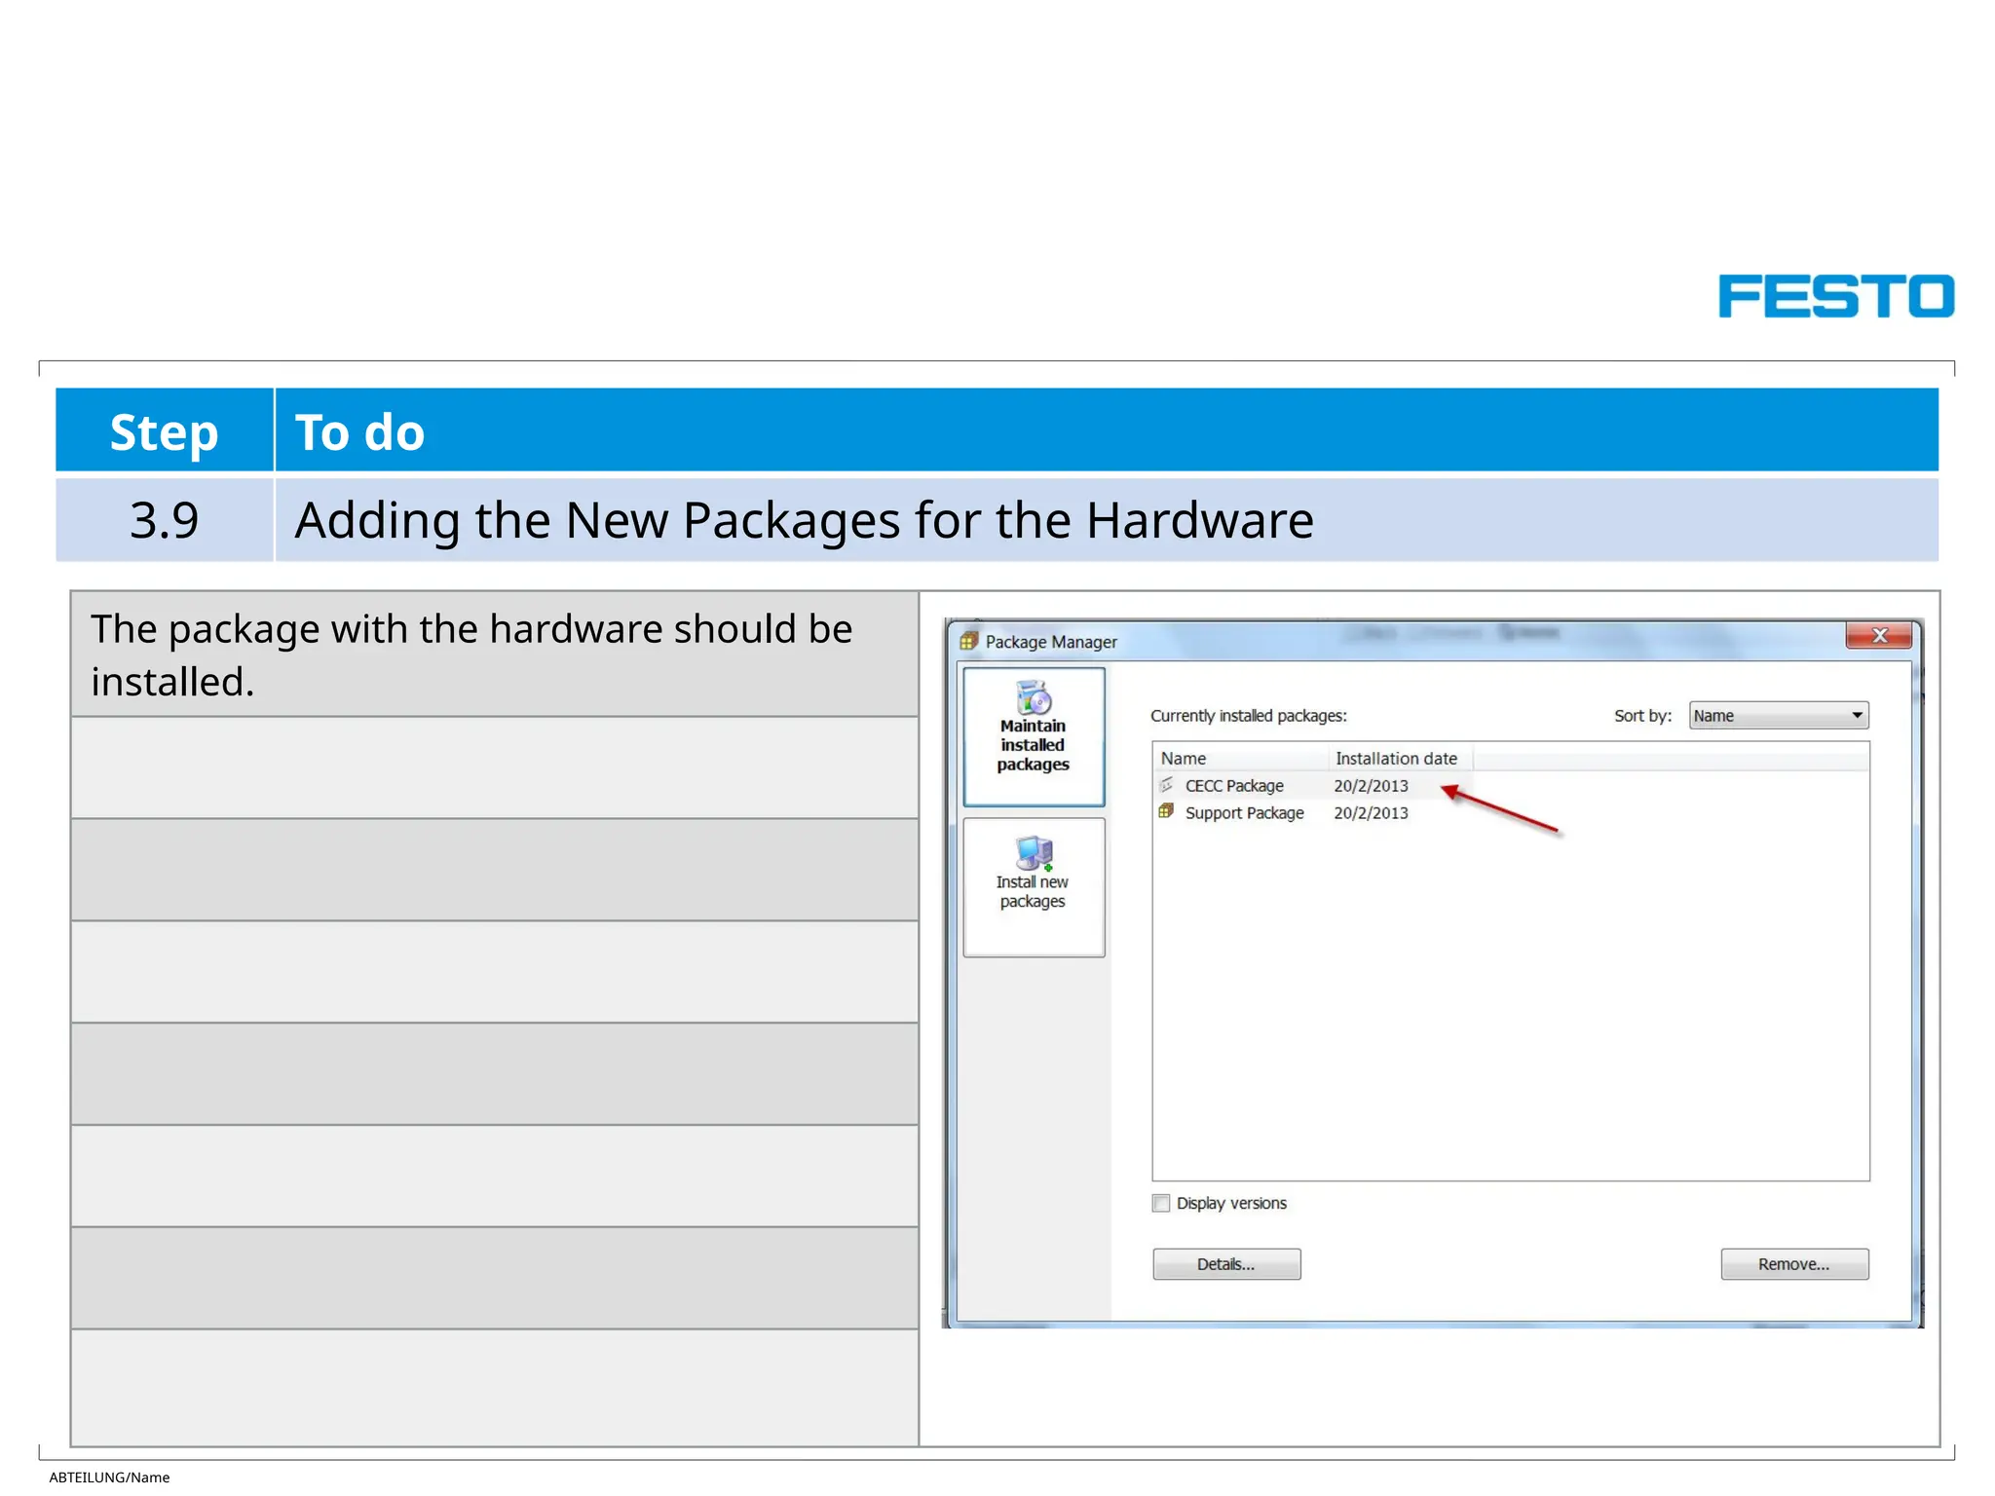Click the Package Manager title bar icon
1995x1496 pixels.
tap(968, 641)
